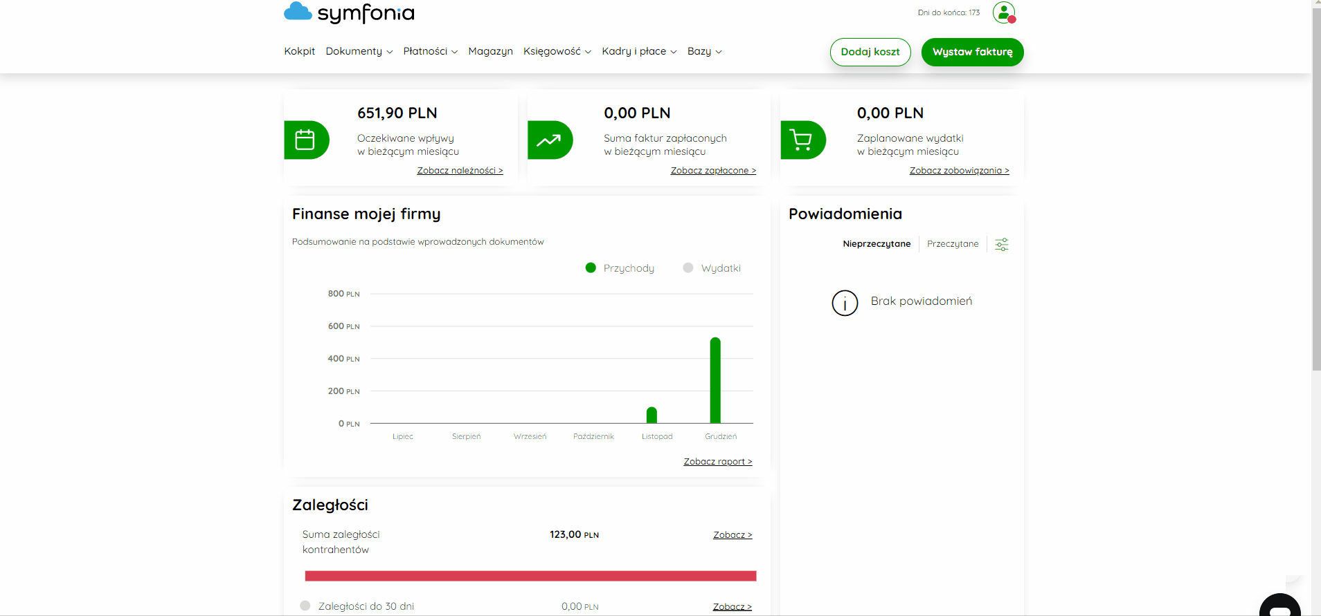The image size is (1321, 616).
Task: Click the 123,00 PLN overdue total
Action: click(x=574, y=535)
